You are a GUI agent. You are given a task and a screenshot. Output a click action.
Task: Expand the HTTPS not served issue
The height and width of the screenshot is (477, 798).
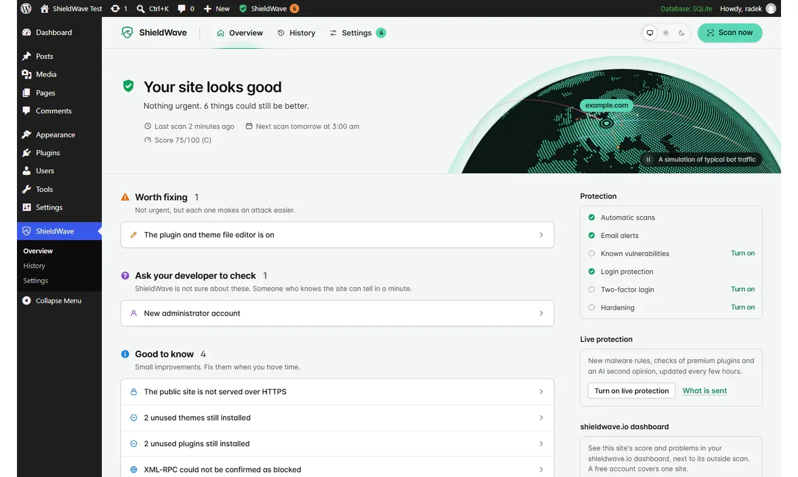click(x=337, y=392)
